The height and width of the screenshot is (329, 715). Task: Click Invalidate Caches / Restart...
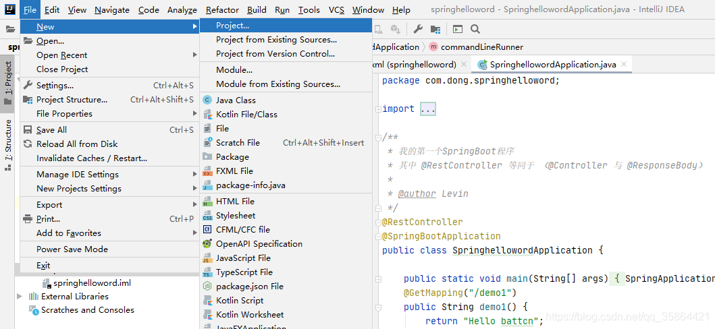click(x=110, y=158)
